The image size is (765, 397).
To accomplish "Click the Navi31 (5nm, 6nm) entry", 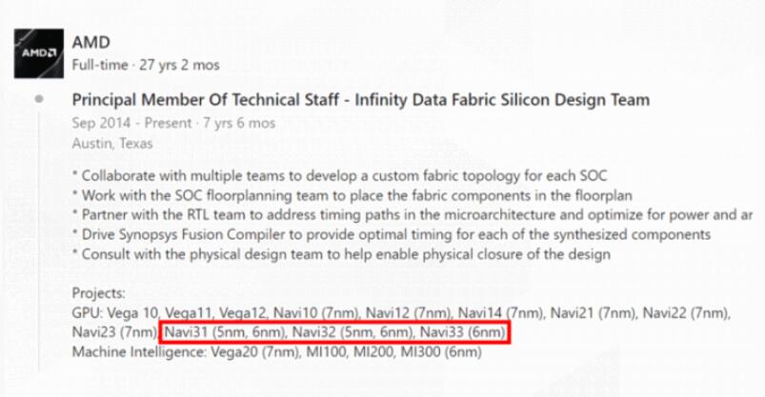I will point(224,332).
